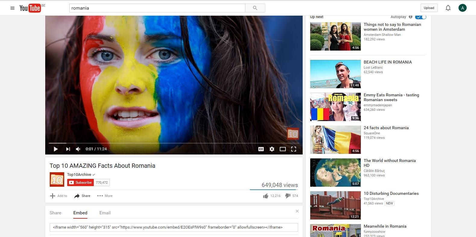Toggle closed captions
476x237 pixels.
tap(261, 149)
